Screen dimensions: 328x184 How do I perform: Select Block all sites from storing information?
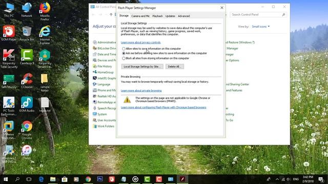[124, 58]
